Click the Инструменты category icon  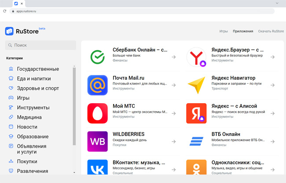pyautogui.click(x=11, y=108)
